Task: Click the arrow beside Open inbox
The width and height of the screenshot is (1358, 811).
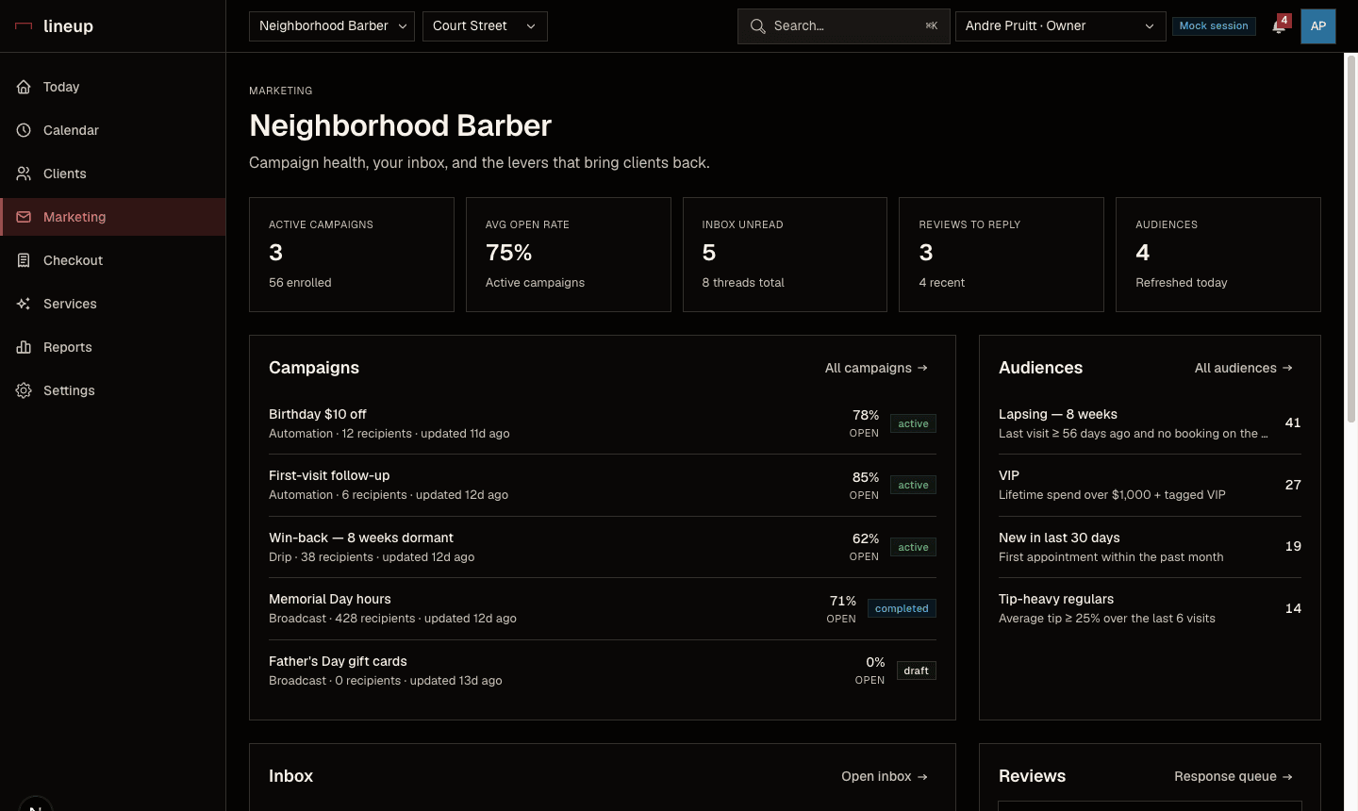Action: click(922, 776)
